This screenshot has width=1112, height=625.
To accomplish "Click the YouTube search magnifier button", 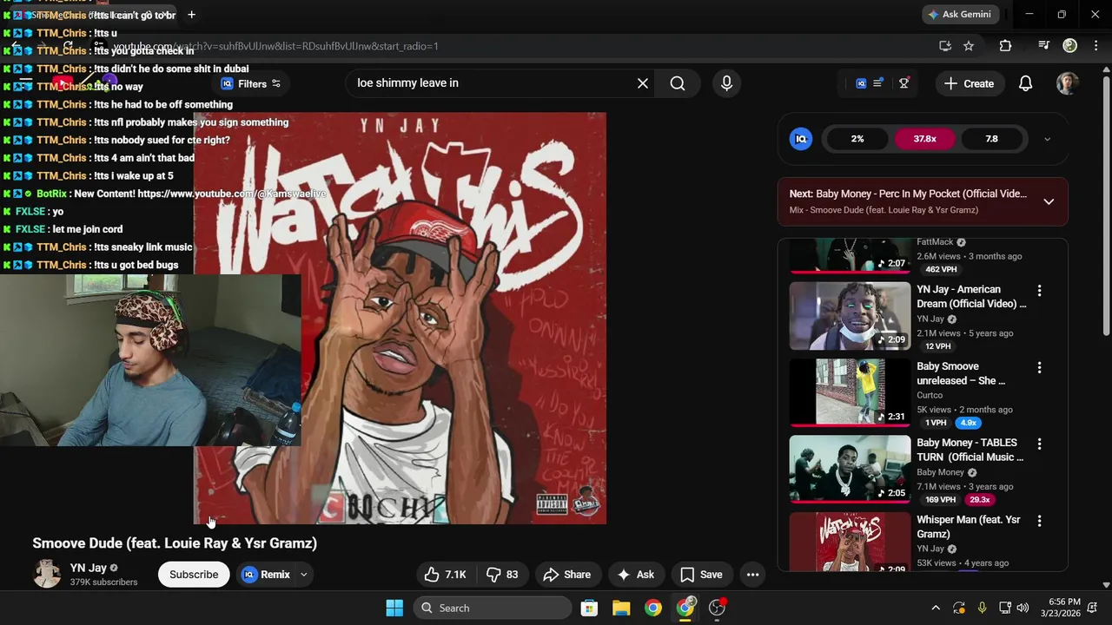I will tap(678, 83).
